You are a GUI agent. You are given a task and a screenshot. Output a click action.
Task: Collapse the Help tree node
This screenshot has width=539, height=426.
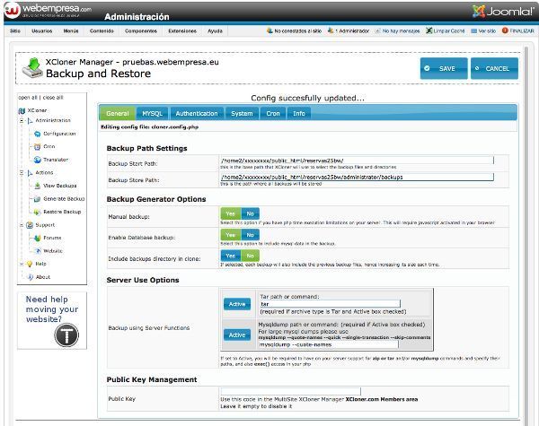(x=22, y=264)
